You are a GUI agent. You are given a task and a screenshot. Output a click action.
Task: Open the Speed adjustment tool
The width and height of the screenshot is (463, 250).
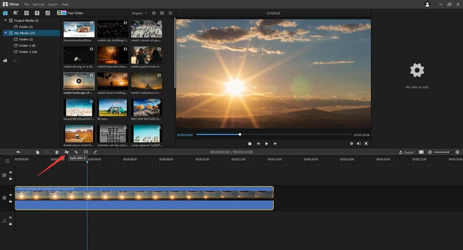pos(86,152)
